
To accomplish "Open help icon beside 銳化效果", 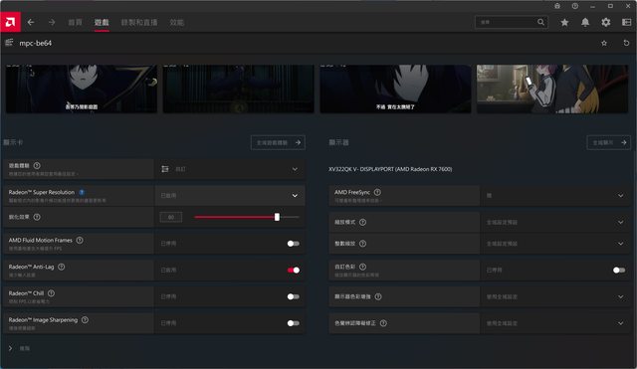I will pyautogui.click(x=37, y=217).
